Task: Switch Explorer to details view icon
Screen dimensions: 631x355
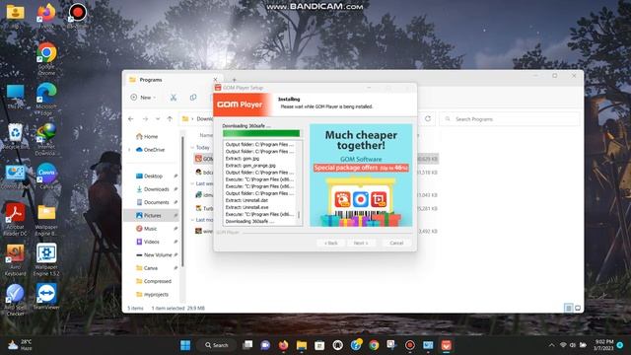Action: [568, 308]
